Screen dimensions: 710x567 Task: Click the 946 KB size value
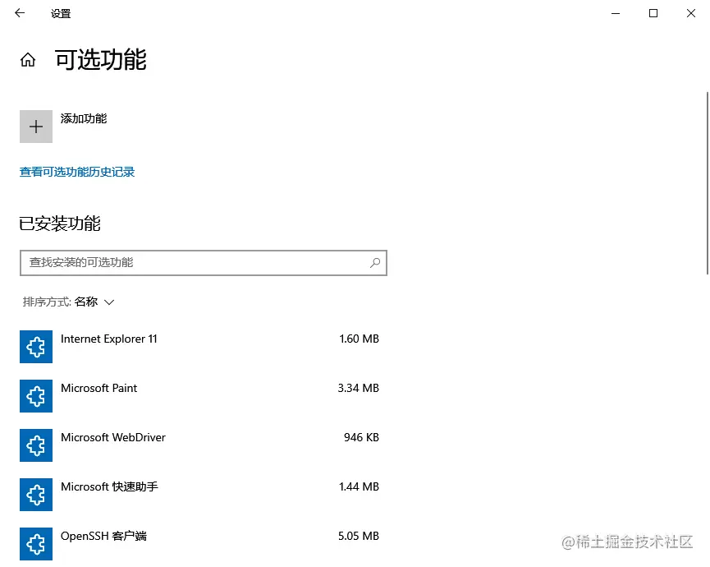tap(361, 437)
